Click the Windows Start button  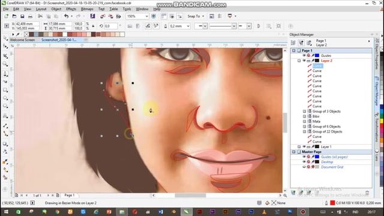(6, 212)
